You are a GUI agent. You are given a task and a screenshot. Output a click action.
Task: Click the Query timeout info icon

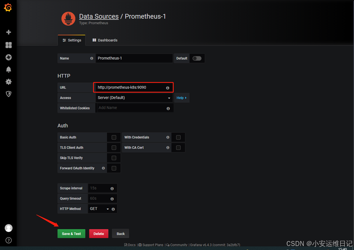[x=112, y=199]
